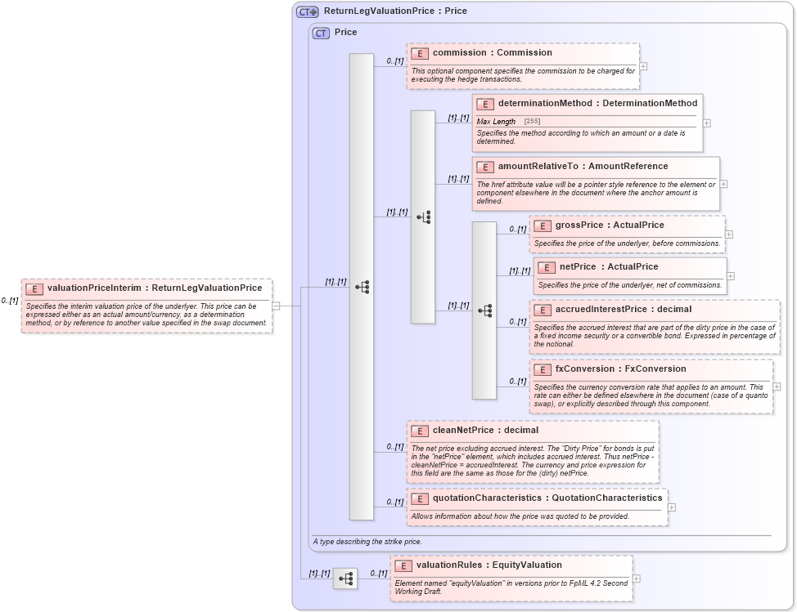Expand the commission element
This screenshot has width=797, height=612.
pos(643,66)
